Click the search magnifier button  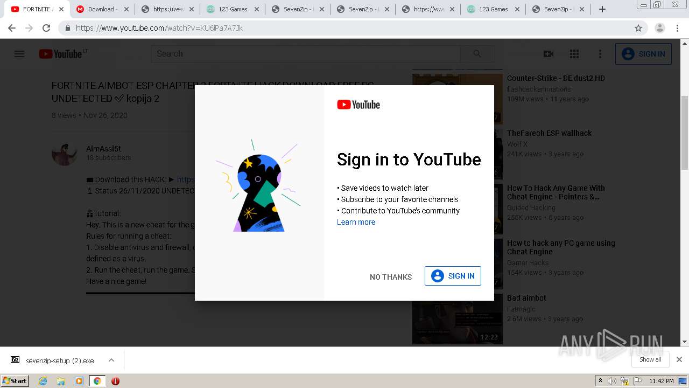[x=477, y=54]
